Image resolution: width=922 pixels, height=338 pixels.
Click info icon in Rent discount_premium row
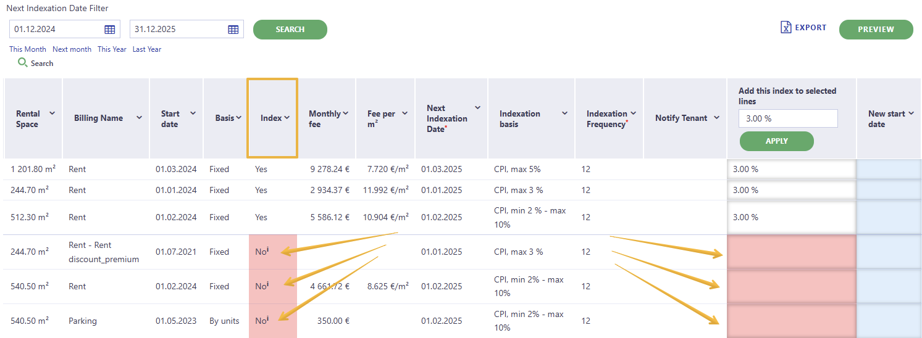(x=267, y=250)
